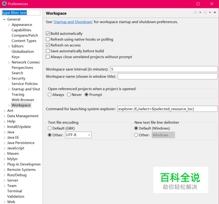Choose Default (GBK) text encoding

(49, 129)
